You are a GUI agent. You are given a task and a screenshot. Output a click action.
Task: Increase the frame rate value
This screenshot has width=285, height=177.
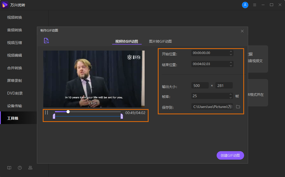click(x=231, y=94)
